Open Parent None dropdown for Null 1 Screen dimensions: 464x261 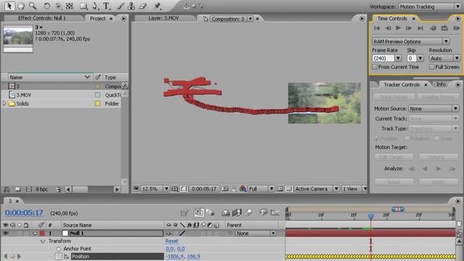pos(256,233)
